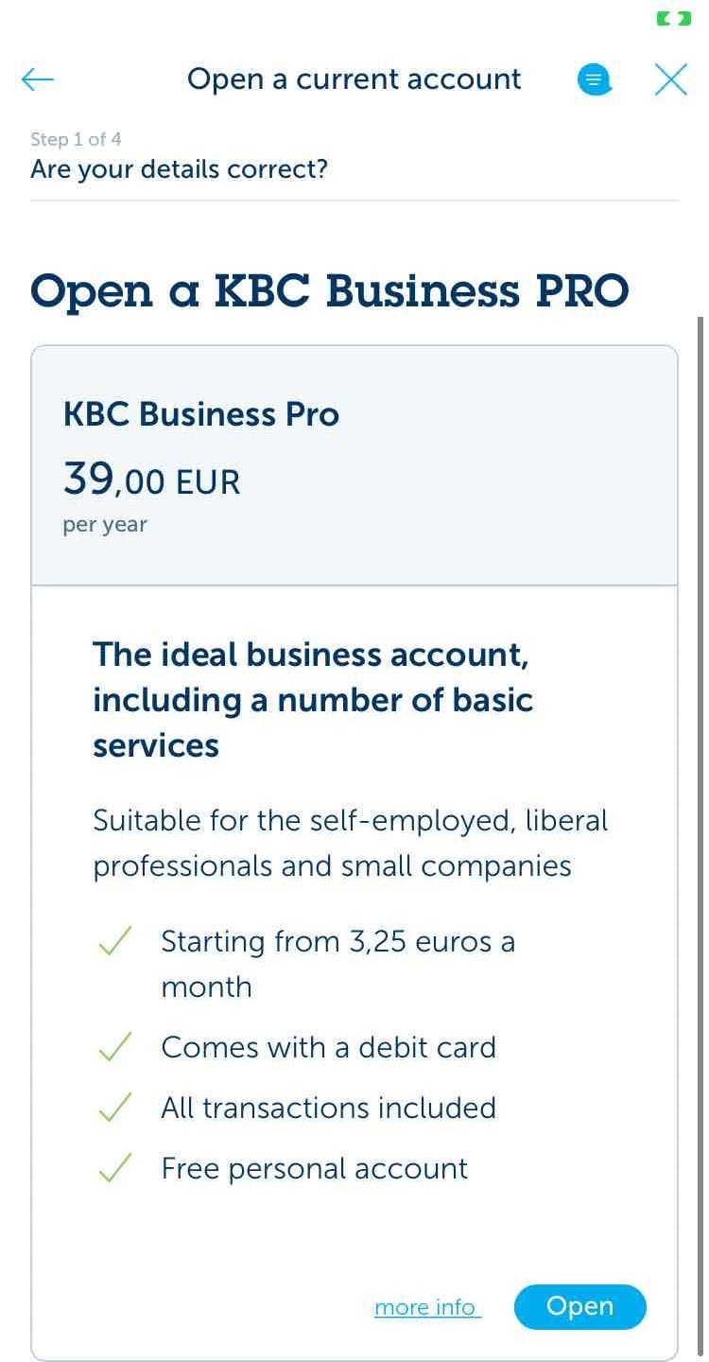Click 'Free personal account' feature text
The width and height of the screenshot is (709, 1362).
tap(314, 1168)
